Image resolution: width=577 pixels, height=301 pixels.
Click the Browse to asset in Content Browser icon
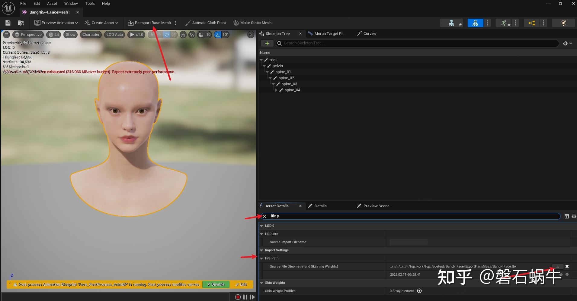[21, 23]
